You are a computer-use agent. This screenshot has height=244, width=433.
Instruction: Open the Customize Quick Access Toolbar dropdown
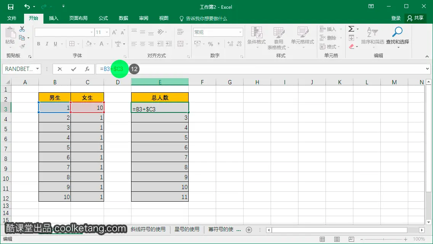pos(63,6)
